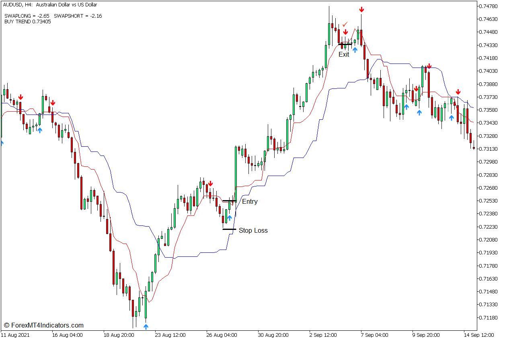Click the leftmost red down arrow on chart
This screenshot has width=505, height=340.
point(21,97)
